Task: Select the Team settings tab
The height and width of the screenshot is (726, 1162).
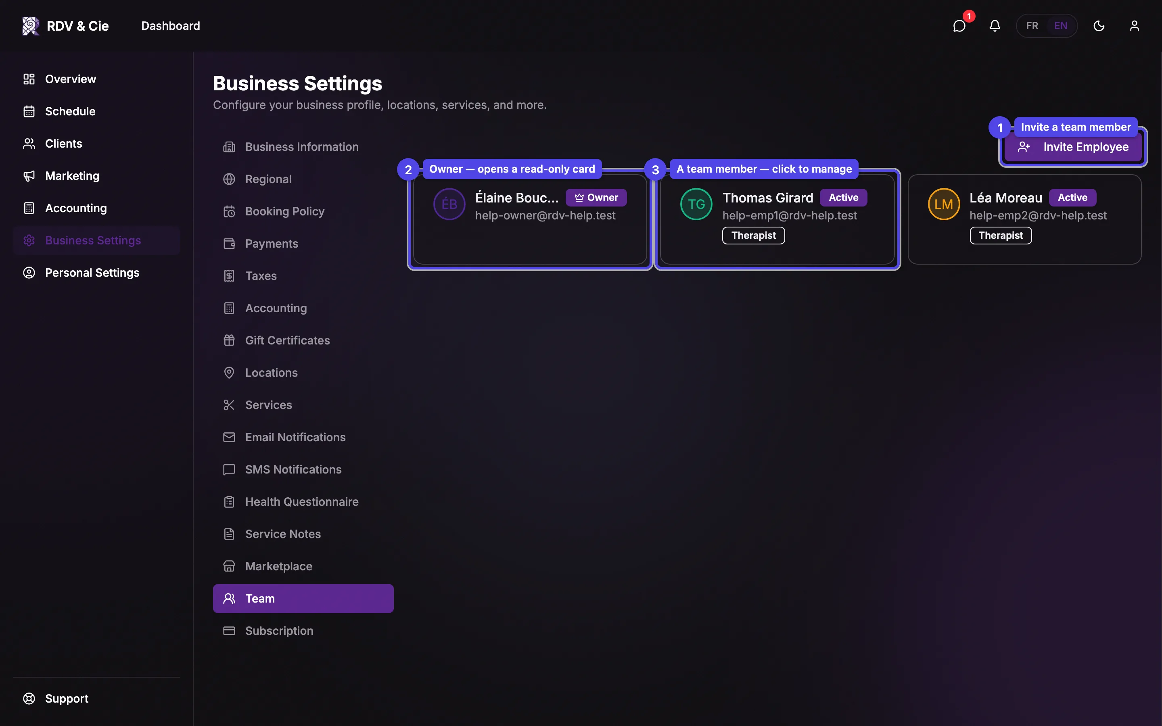Action: pyautogui.click(x=303, y=598)
